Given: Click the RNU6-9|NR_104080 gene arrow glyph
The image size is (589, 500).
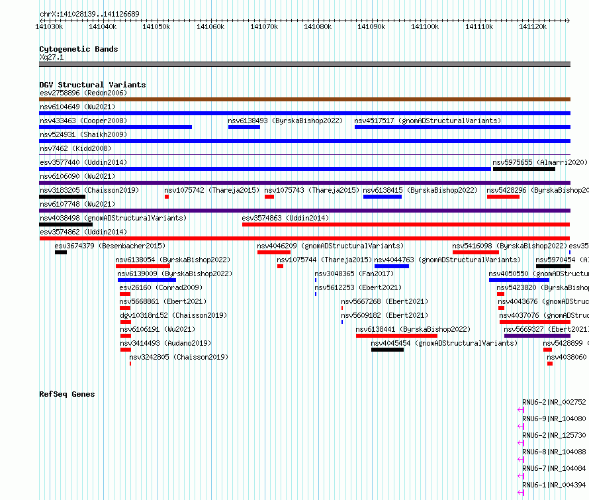Looking at the screenshot, I should (521, 426).
